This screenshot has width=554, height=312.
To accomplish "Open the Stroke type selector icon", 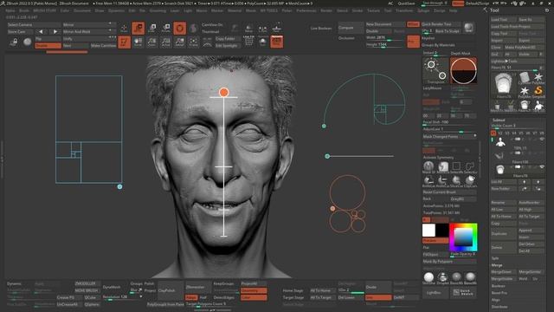I will (x=435, y=70).
